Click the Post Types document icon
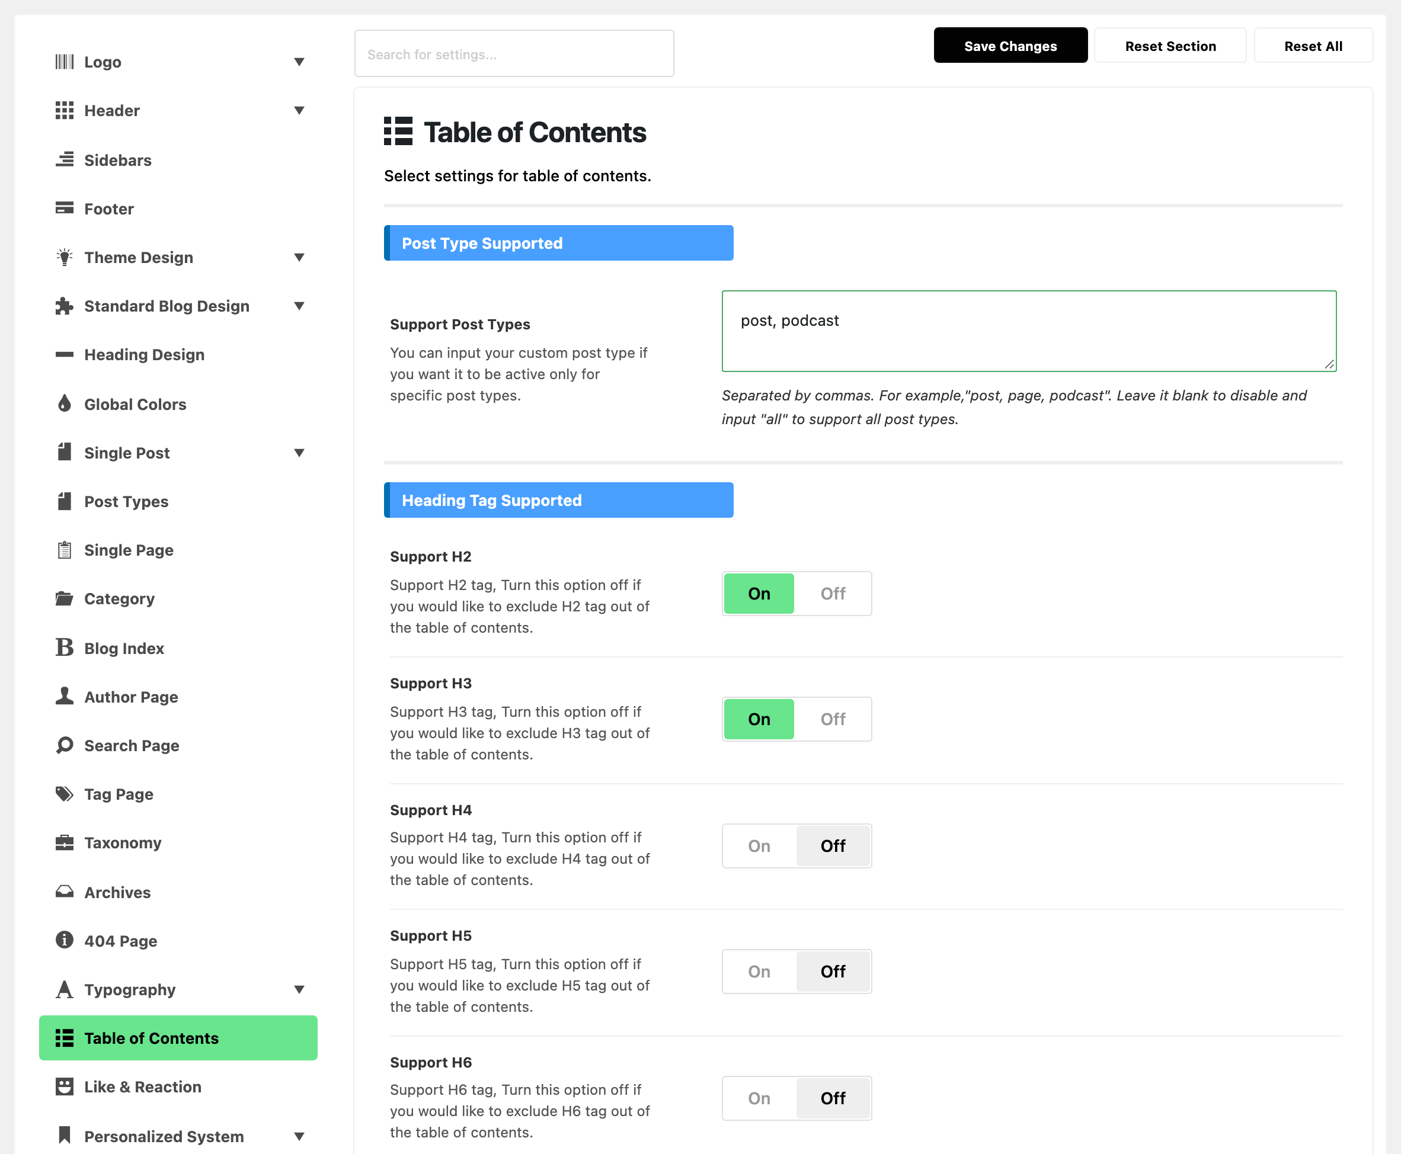Image resolution: width=1401 pixels, height=1154 pixels. pos(65,501)
